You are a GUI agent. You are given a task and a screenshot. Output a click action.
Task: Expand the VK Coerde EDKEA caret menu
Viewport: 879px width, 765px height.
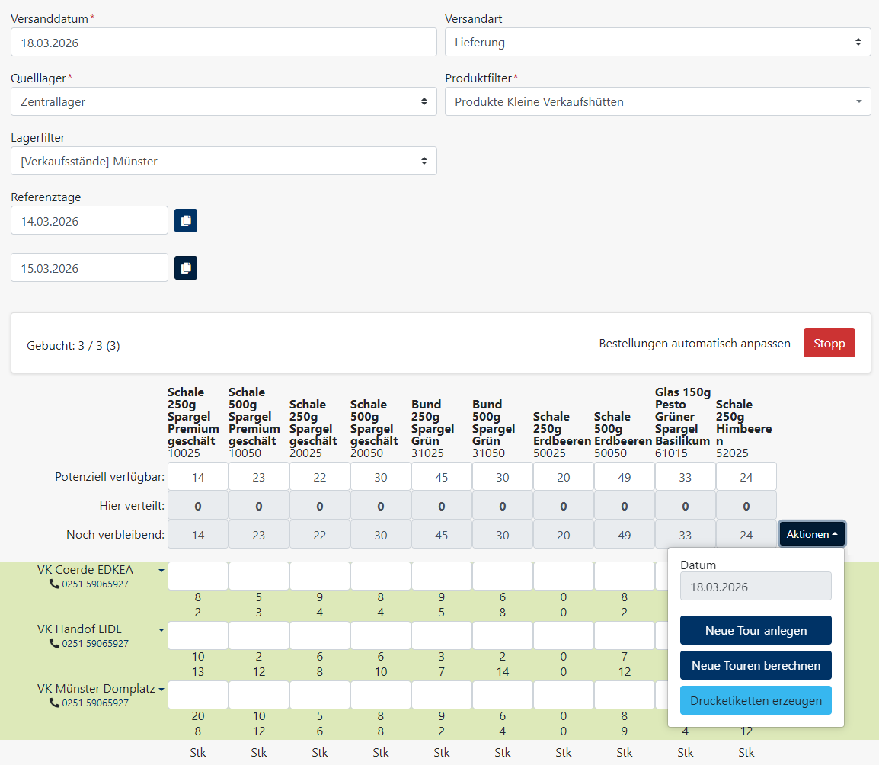click(x=161, y=570)
